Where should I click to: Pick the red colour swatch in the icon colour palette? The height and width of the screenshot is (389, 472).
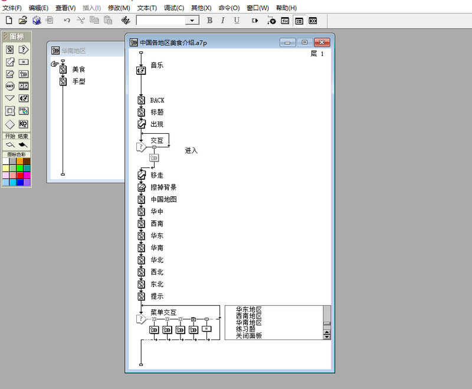20,175
